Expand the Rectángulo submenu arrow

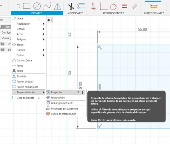[44, 24]
